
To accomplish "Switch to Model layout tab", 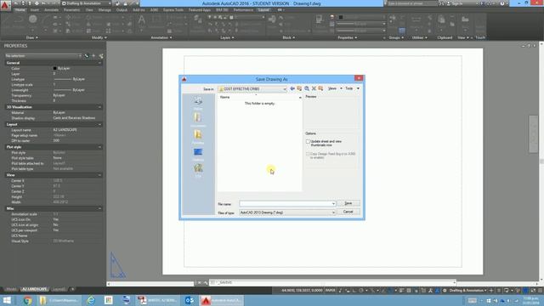I will [11, 289].
